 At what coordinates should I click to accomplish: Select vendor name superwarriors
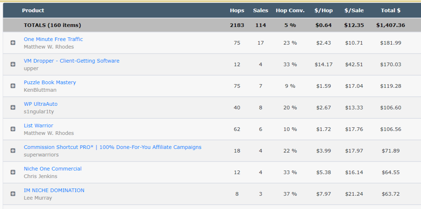tap(41, 155)
